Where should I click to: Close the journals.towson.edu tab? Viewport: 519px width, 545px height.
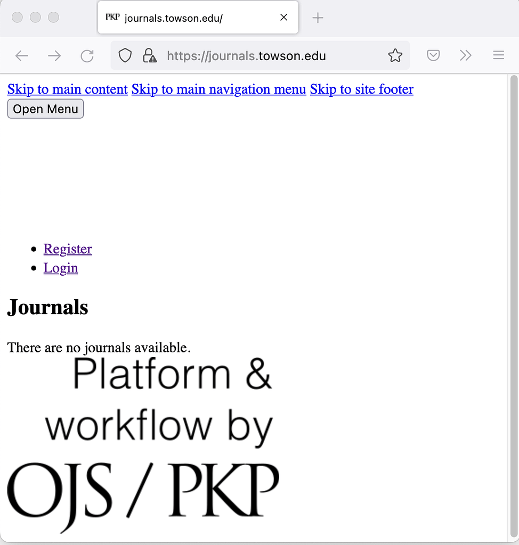pyautogui.click(x=283, y=18)
